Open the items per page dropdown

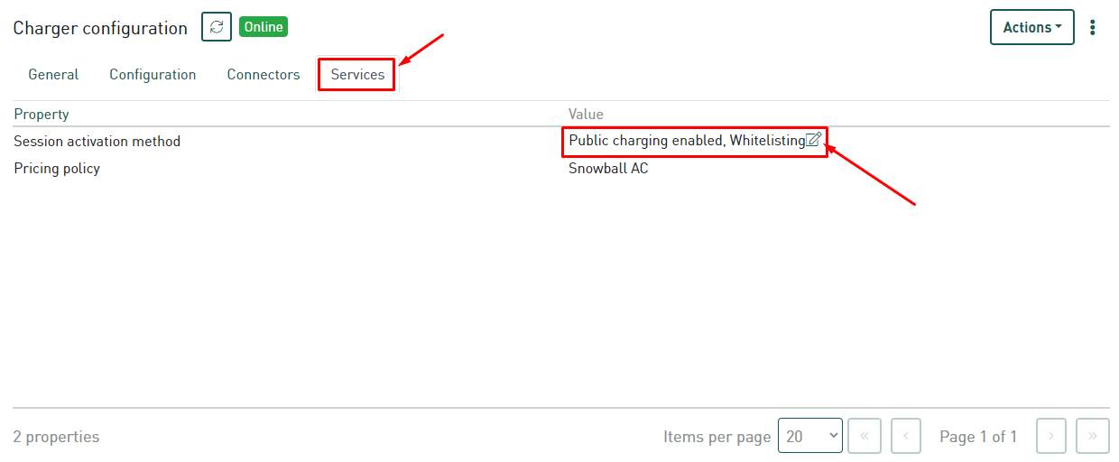click(810, 436)
